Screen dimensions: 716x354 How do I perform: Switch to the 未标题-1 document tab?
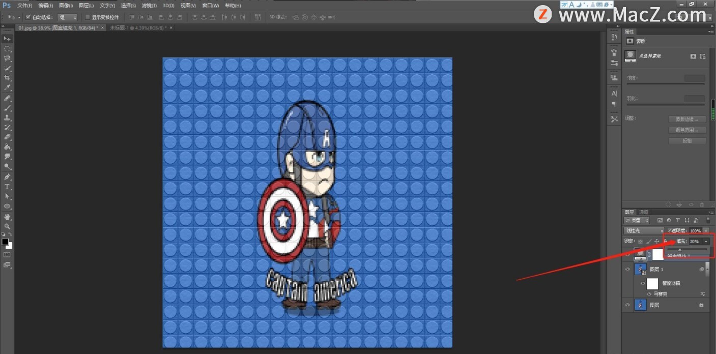click(138, 28)
